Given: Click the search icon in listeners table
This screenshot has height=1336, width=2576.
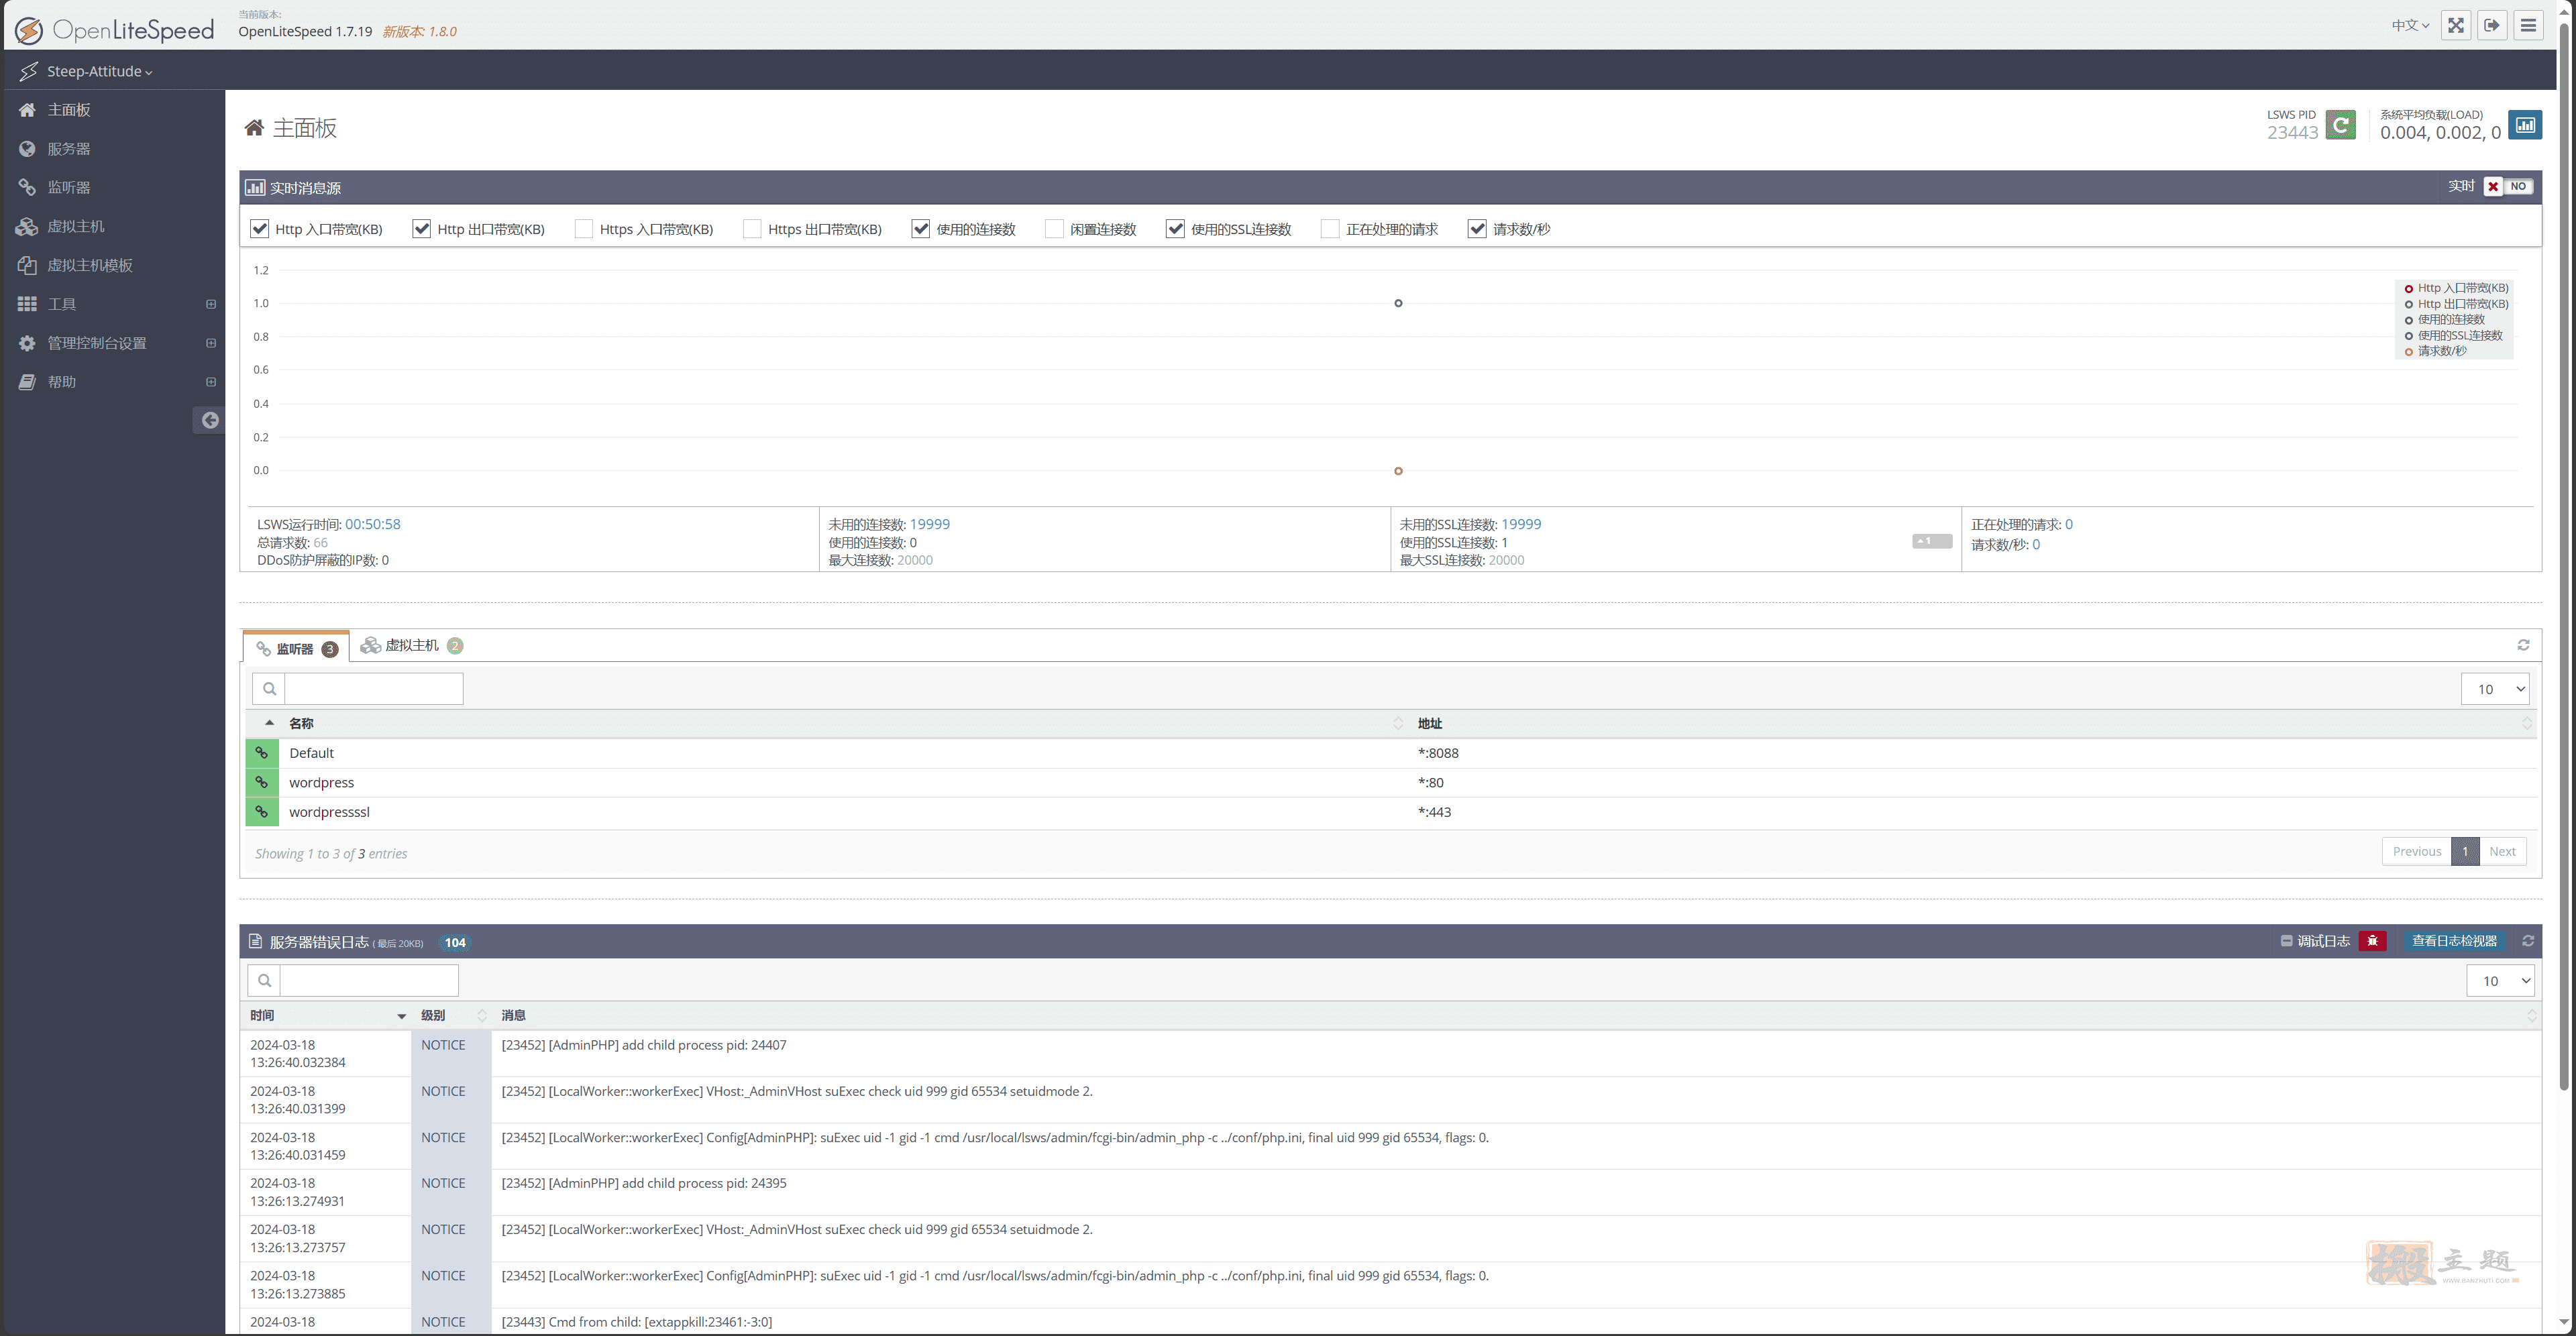Looking at the screenshot, I should [269, 689].
